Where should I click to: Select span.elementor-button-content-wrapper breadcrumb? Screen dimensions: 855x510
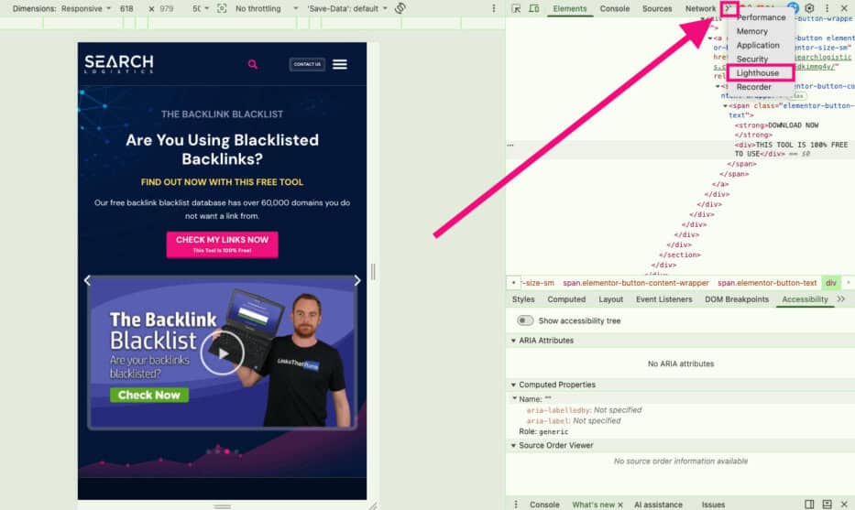point(636,283)
